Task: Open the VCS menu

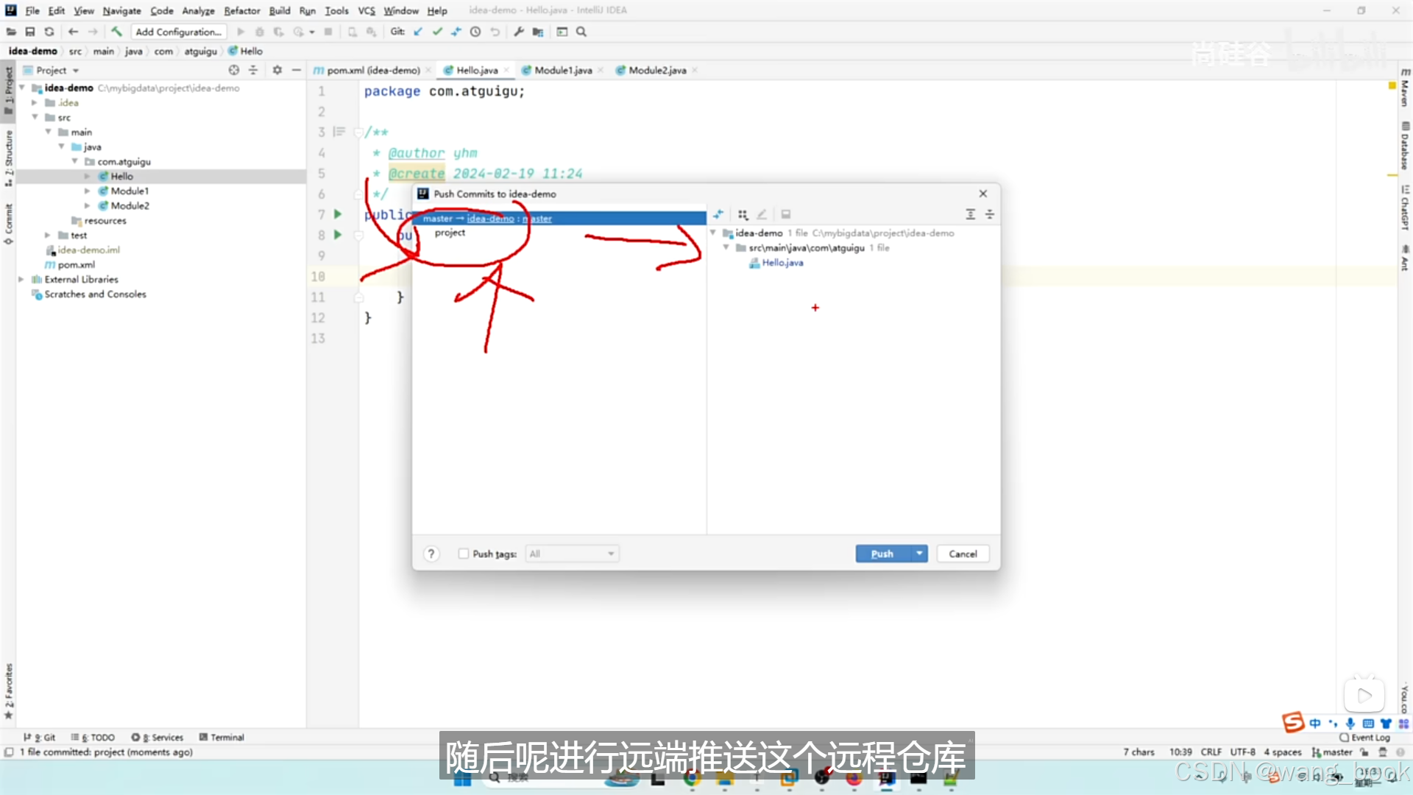Action: pyautogui.click(x=366, y=10)
